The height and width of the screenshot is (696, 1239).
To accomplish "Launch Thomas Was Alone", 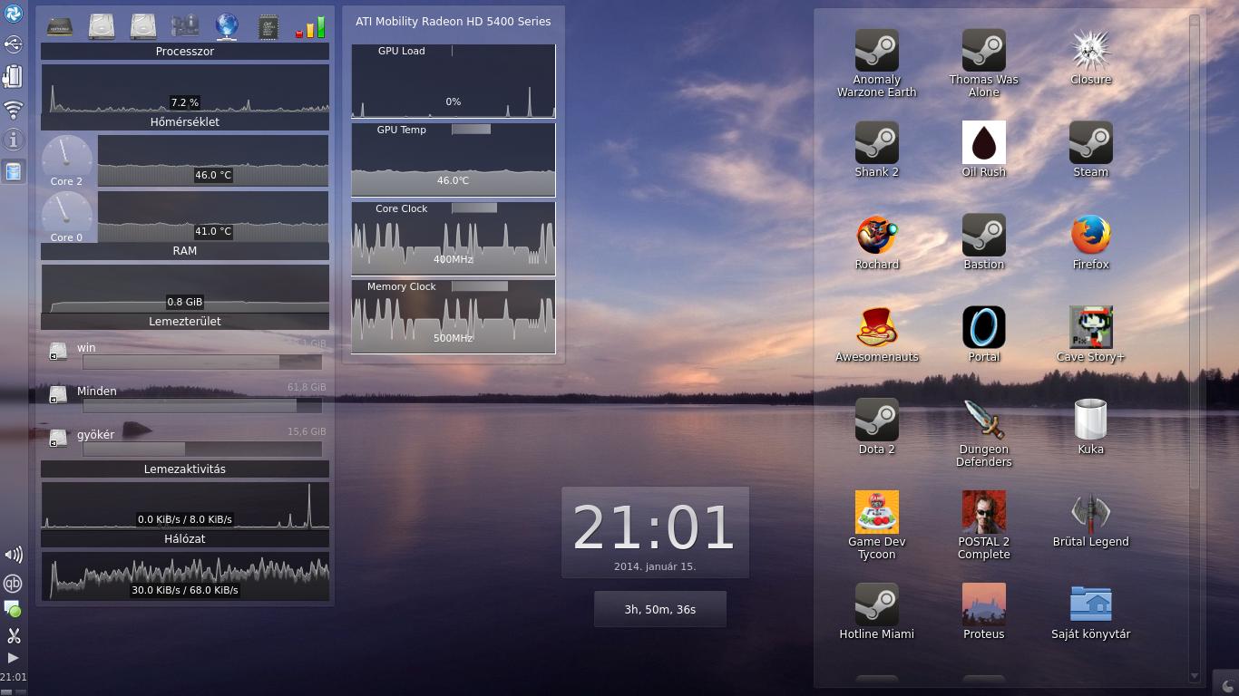I will (983, 63).
